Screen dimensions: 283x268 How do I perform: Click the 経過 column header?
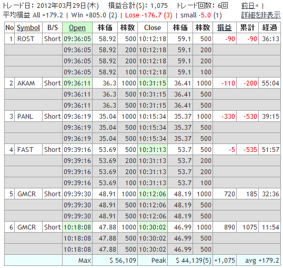point(269,27)
